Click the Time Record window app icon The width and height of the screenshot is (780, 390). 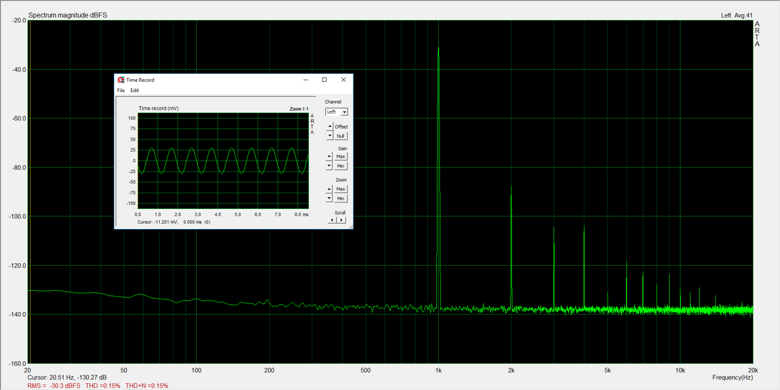[121, 80]
